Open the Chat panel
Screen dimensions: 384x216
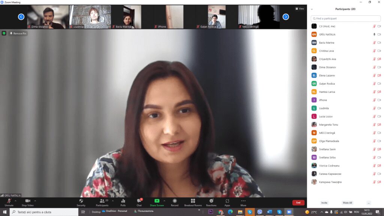coord(139,202)
